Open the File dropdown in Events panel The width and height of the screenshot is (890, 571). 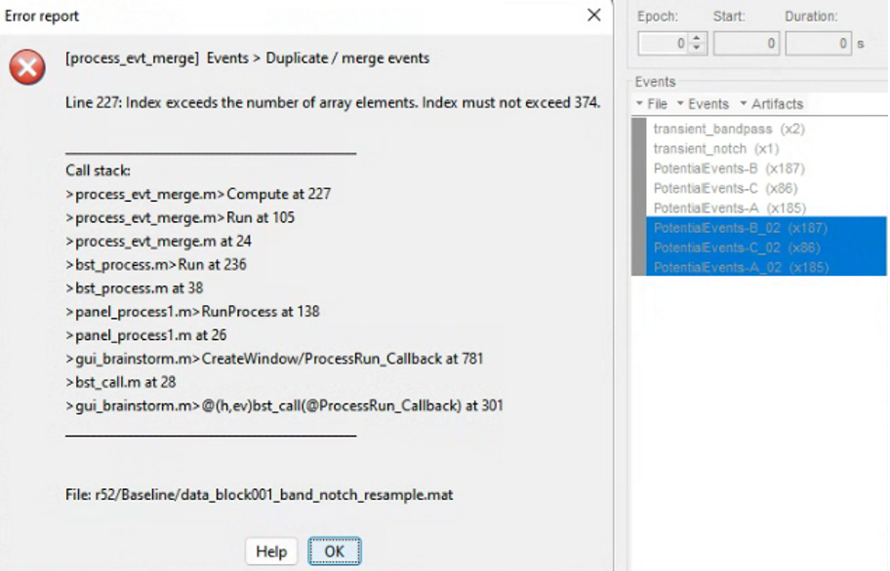coord(652,104)
